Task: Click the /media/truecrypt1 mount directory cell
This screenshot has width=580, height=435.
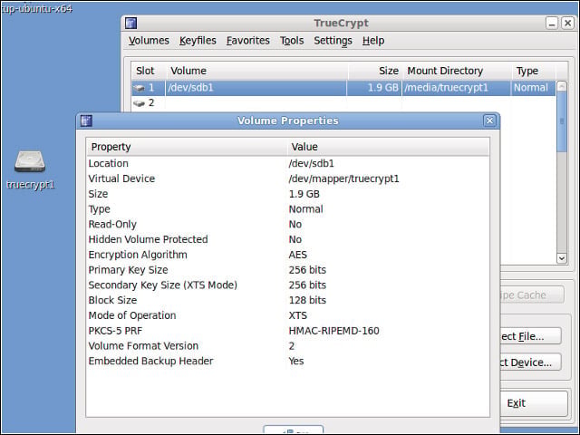Action: click(446, 88)
